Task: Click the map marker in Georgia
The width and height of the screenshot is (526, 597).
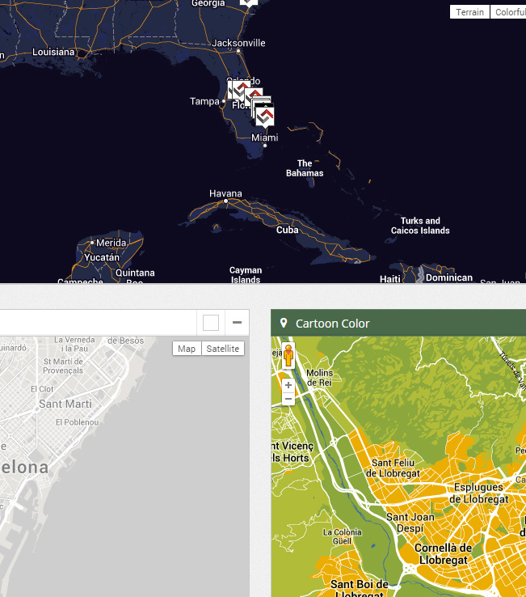Action: 249,3
